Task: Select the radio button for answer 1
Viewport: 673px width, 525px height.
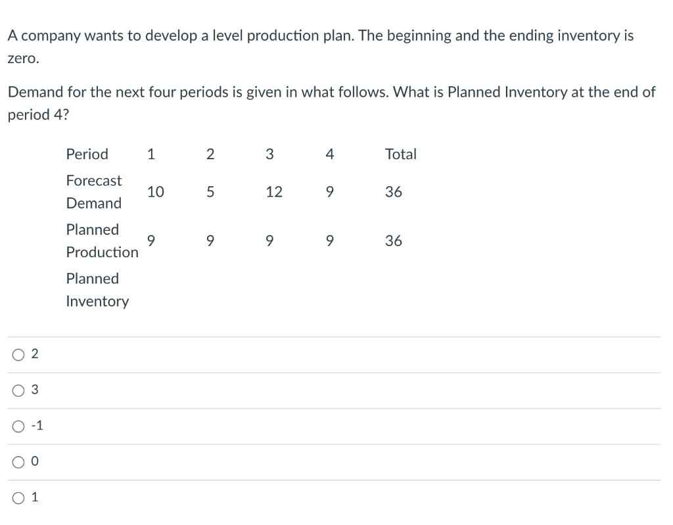Action: pyautogui.click(x=18, y=497)
